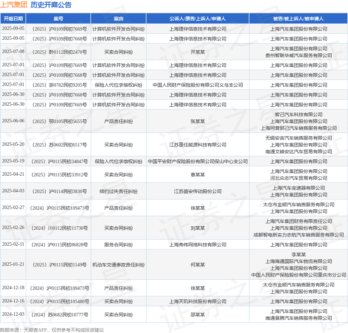
Task: Click the date cell 2025-02-26
Action: tap(13, 228)
